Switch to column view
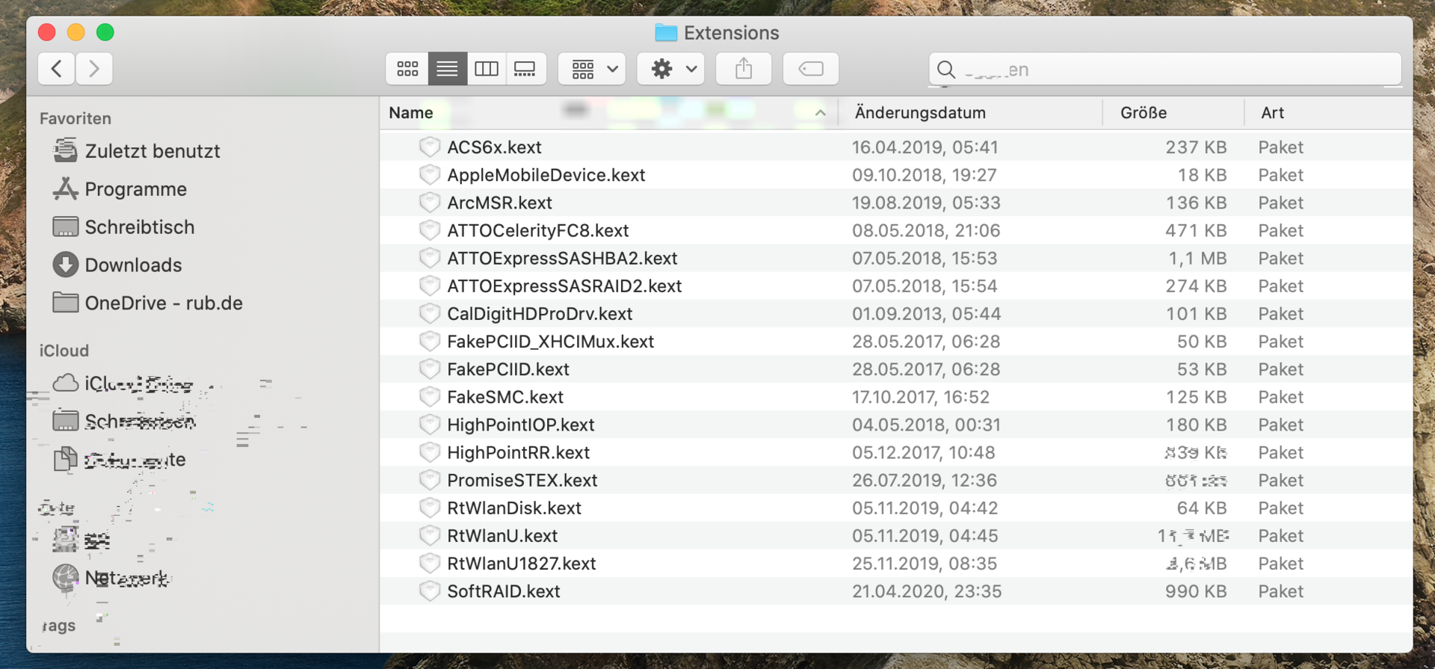1435x669 pixels. [487, 70]
